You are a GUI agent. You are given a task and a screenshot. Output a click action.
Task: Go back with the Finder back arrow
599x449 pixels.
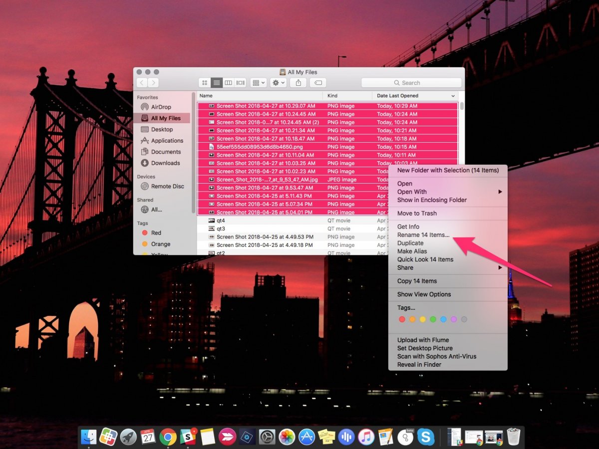[142, 83]
